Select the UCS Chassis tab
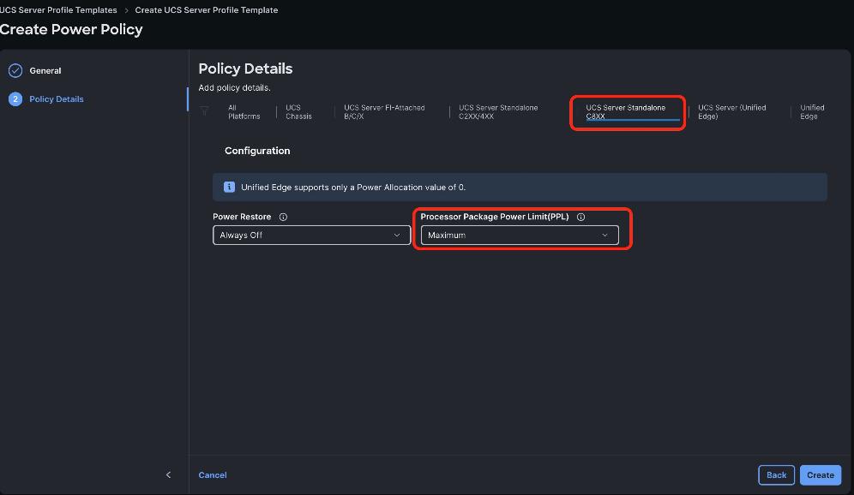 click(298, 112)
